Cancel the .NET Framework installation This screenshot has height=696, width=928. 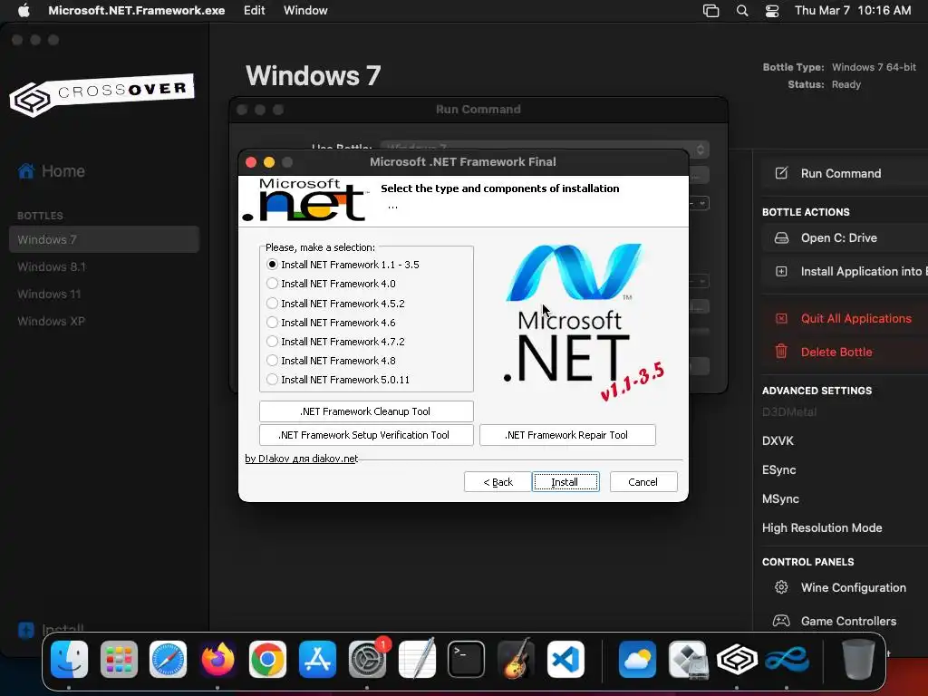(x=643, y=482)
